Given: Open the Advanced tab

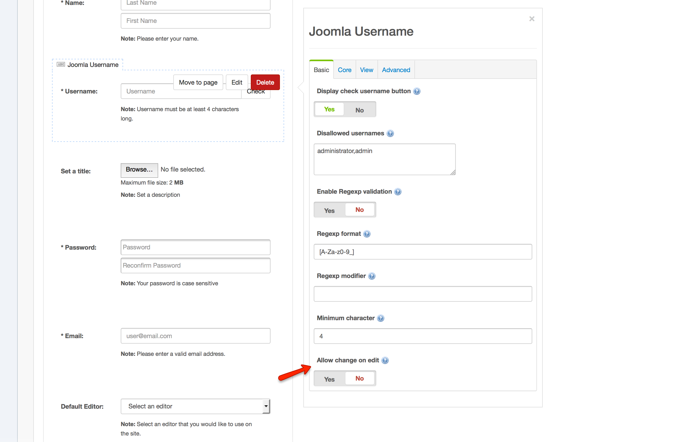Looking at the screenshot, I should click(396, 70).
